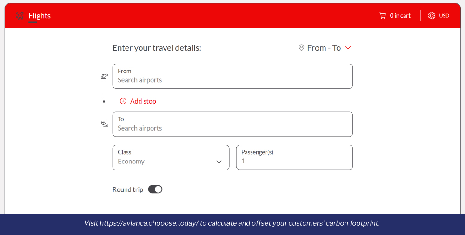Screen dimensions: 465x235
Task: Open the shopping cart icon
Action: coord(383,16)
